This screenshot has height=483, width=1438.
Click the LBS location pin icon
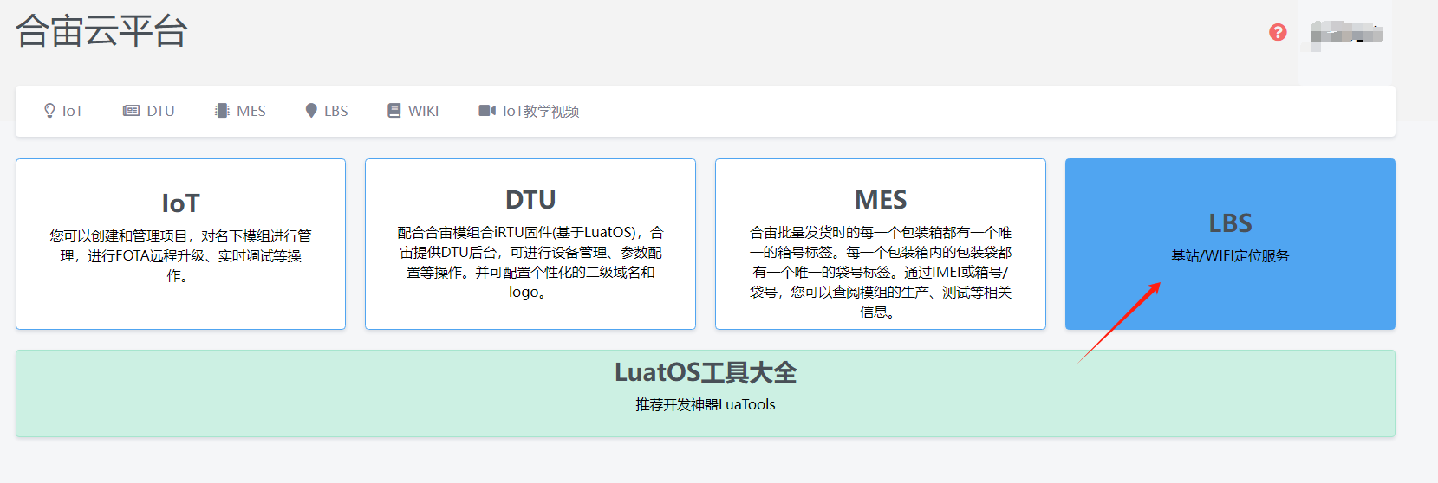[311, 111]
